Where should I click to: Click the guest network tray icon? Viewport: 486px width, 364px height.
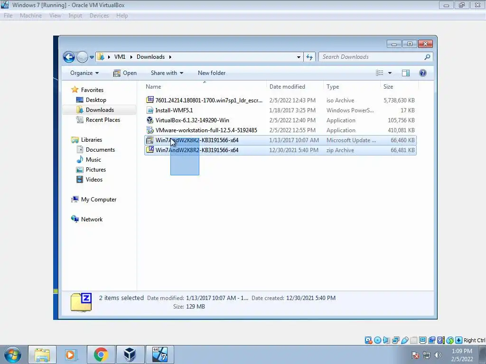[x=427, y=355]
